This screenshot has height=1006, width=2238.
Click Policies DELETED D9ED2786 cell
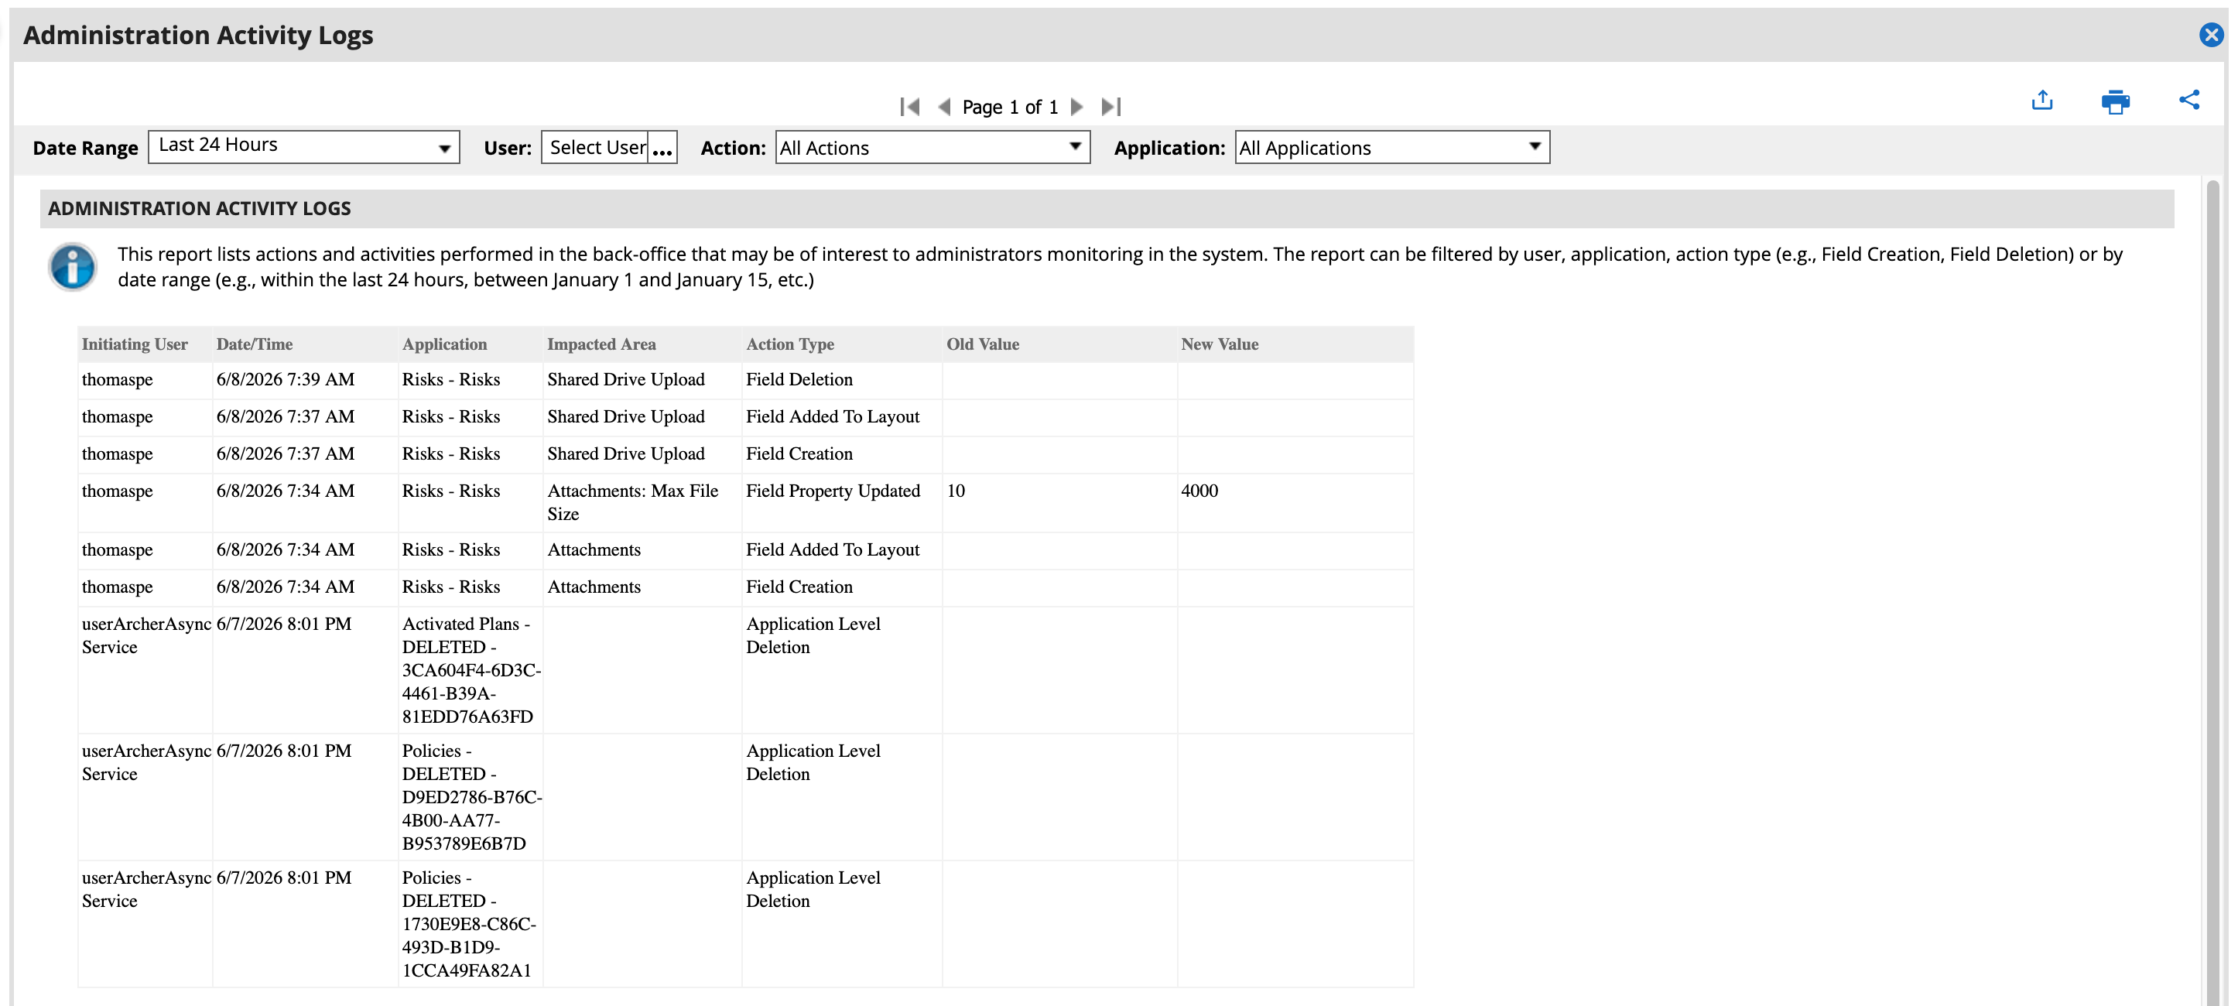pos(471,796)
